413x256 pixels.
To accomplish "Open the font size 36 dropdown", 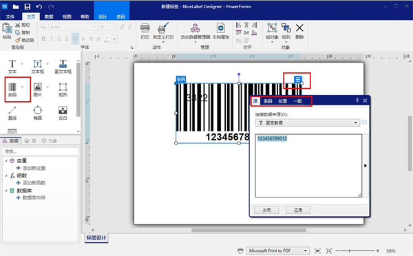I will pos(114,27).
